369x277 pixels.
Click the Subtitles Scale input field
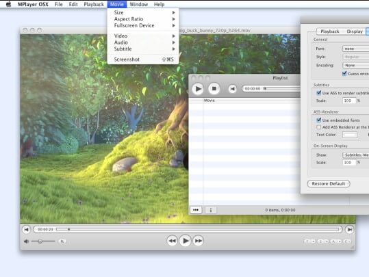[349, 101]
